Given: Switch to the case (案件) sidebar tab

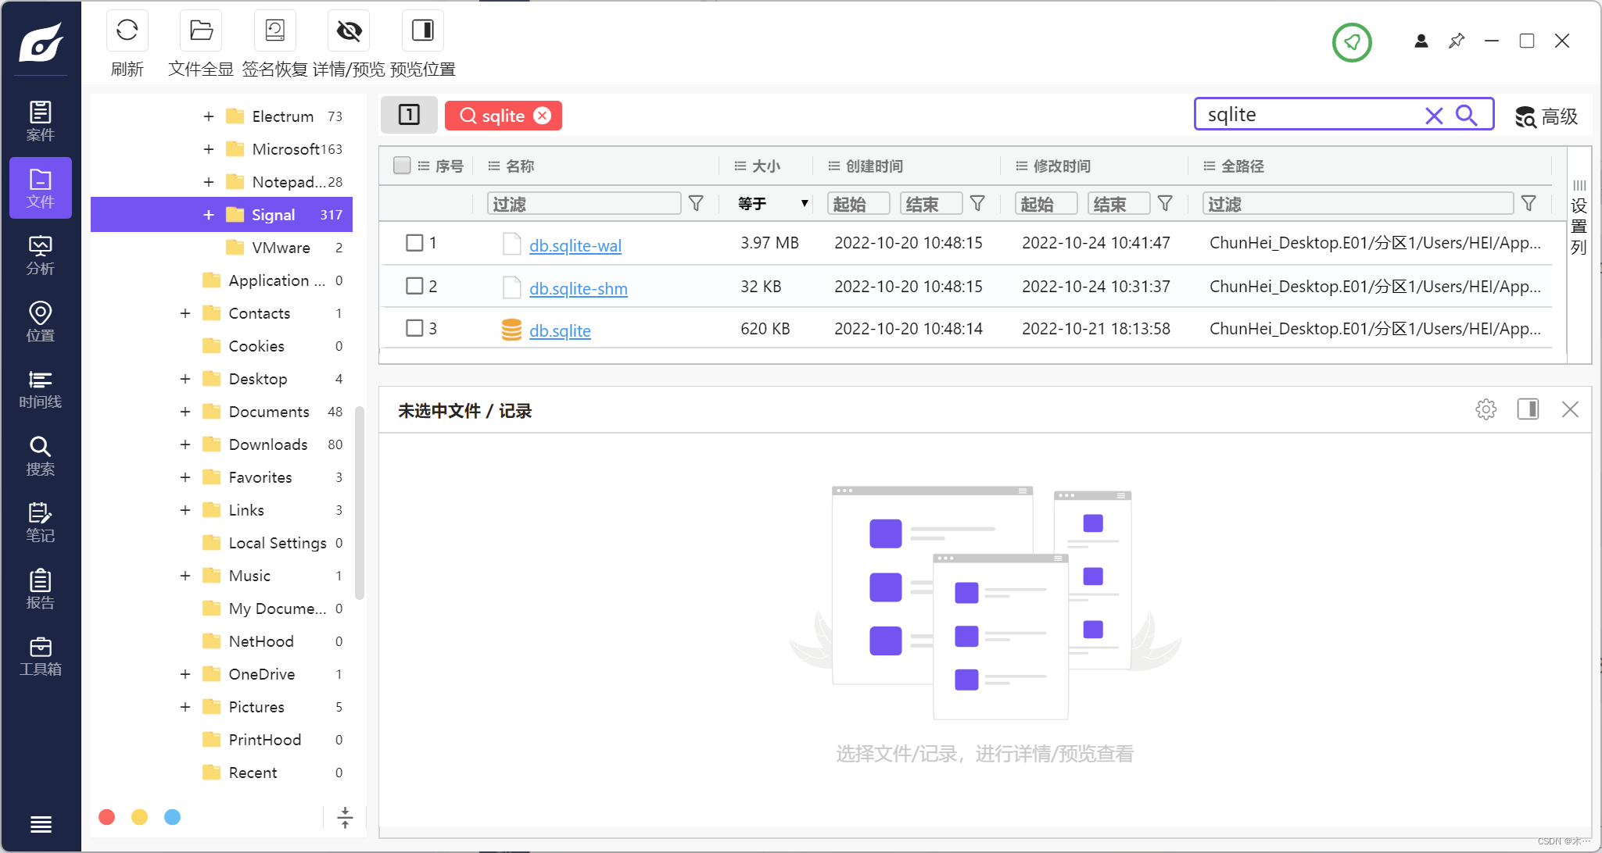Looking at the screenshot, I should [40, 121].
